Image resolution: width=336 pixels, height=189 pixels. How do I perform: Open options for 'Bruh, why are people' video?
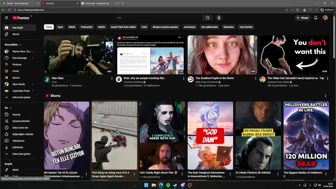click(184, 78)
